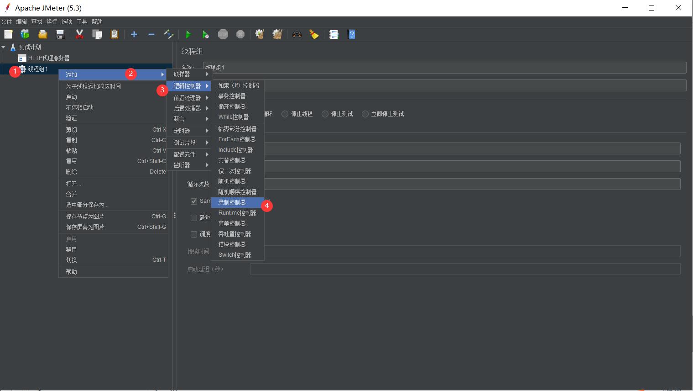
Task: Click 禁用 in the context menu
Action: coord(113,249)
